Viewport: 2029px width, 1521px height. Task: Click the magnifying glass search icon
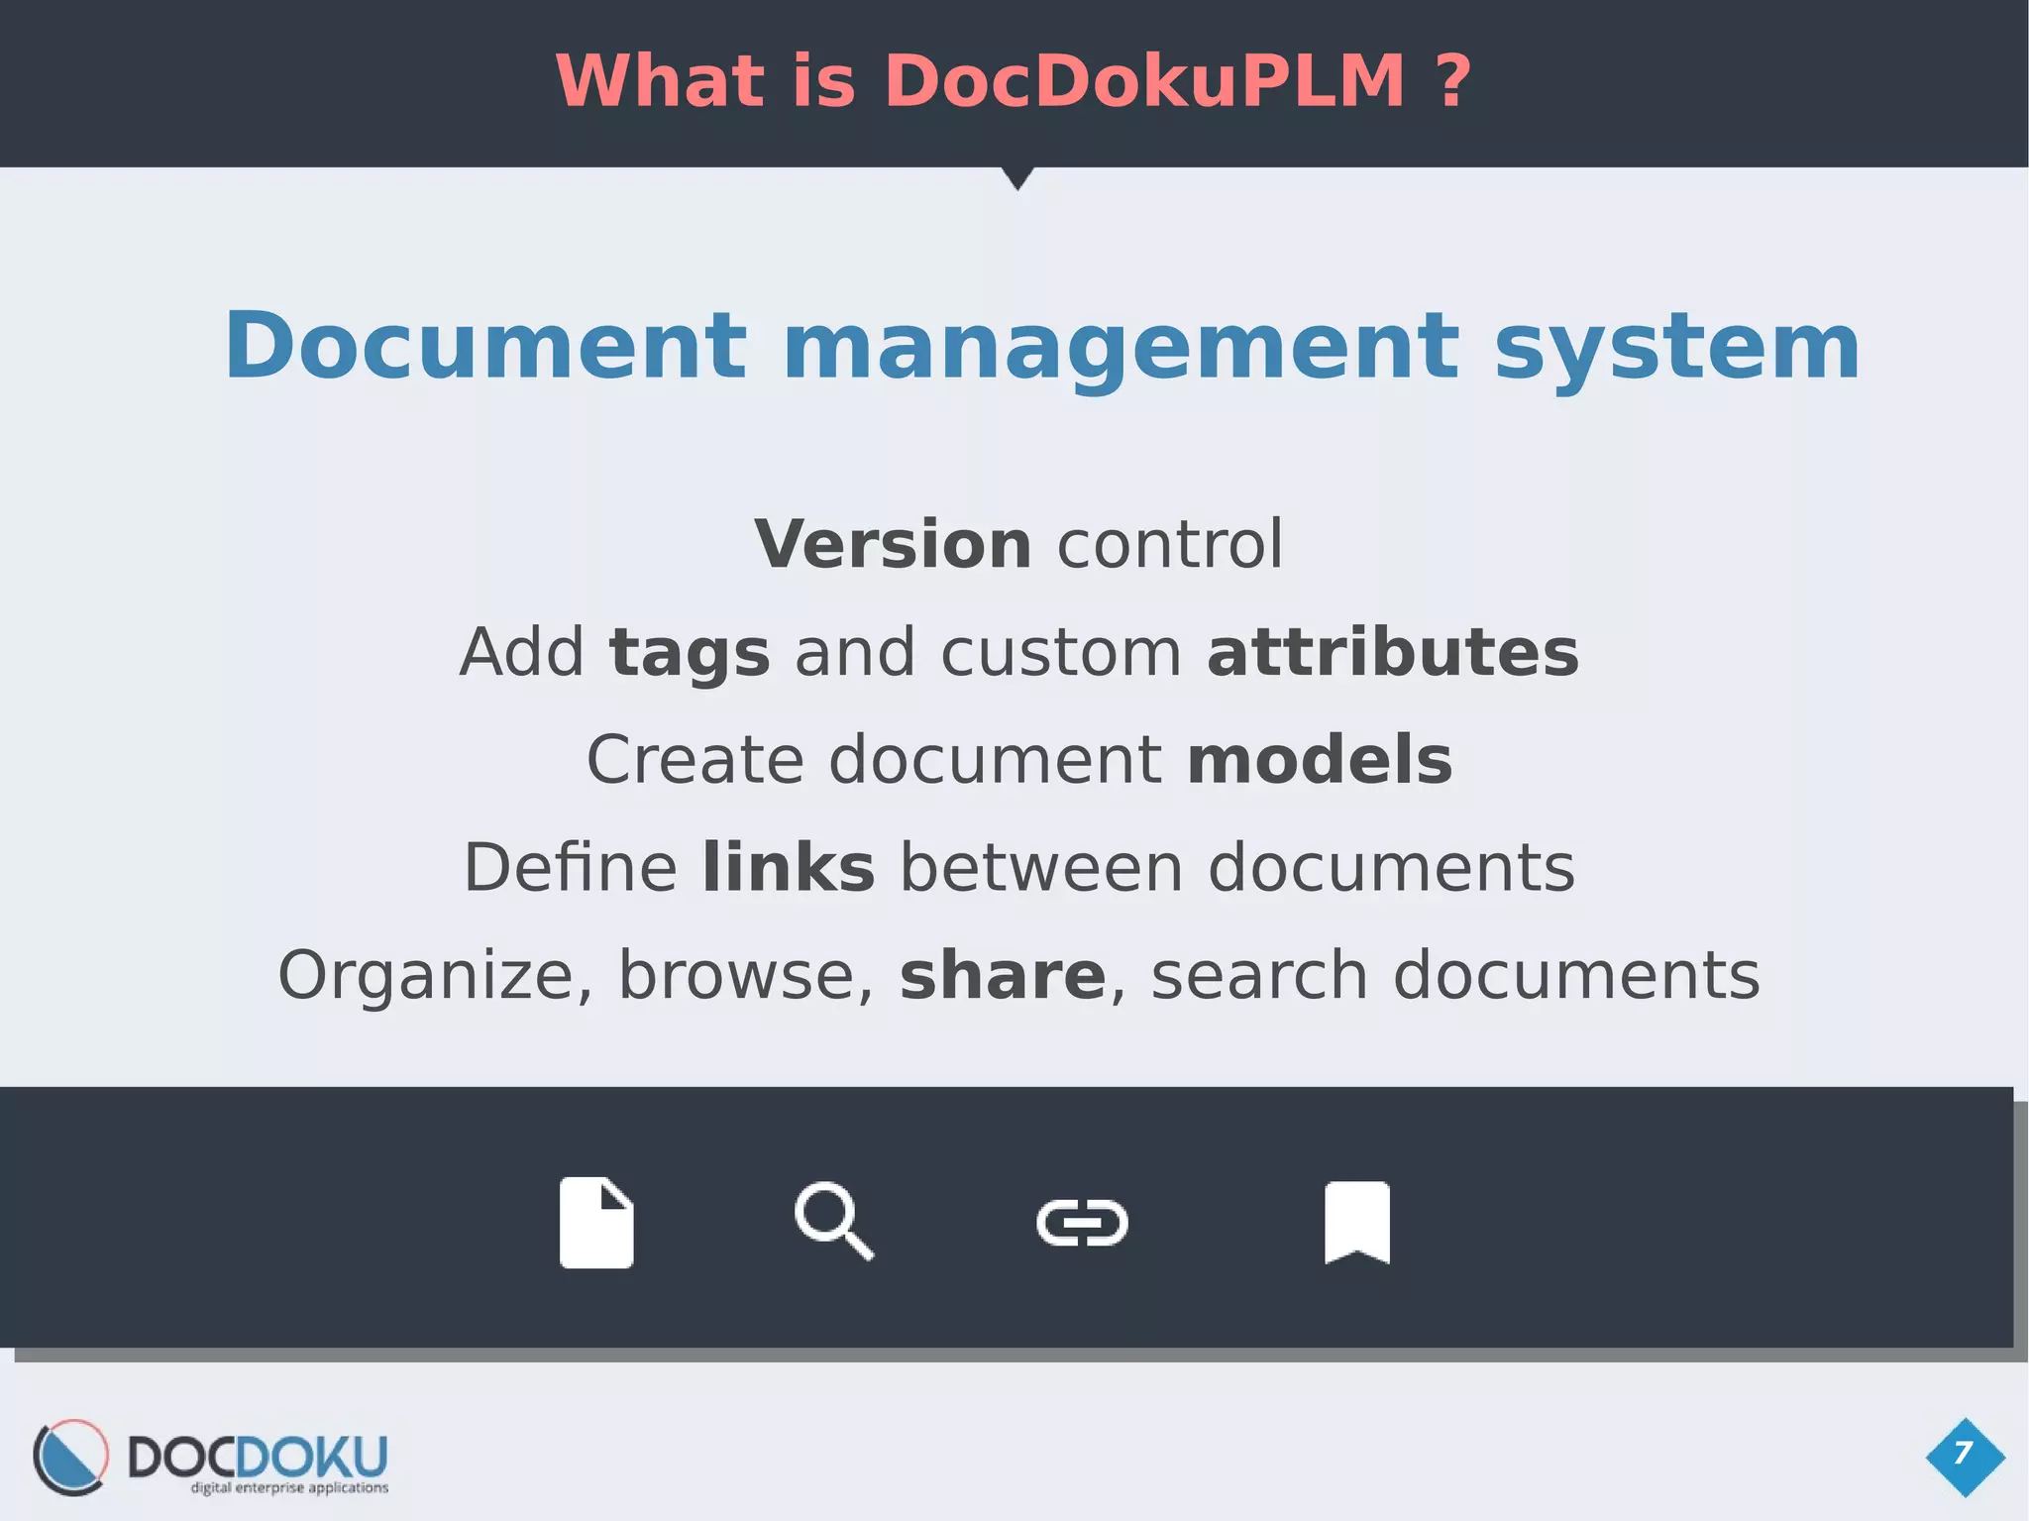[x=834, y=1221]
